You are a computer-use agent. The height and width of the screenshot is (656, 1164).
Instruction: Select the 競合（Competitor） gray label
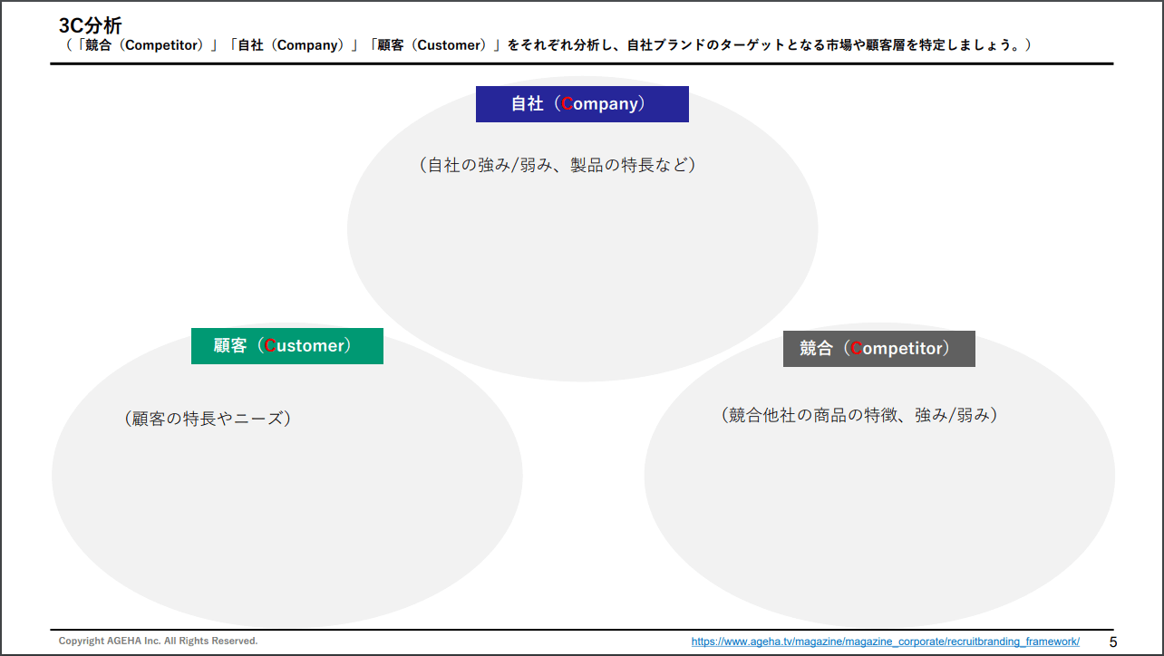click(879, 349)
